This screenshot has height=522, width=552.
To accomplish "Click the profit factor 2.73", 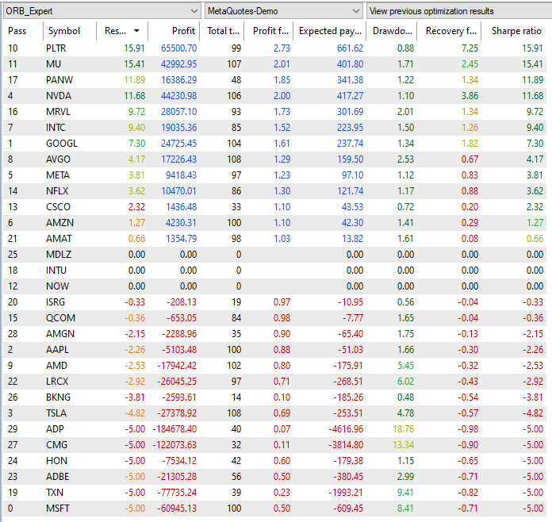I will click(282, 48).
